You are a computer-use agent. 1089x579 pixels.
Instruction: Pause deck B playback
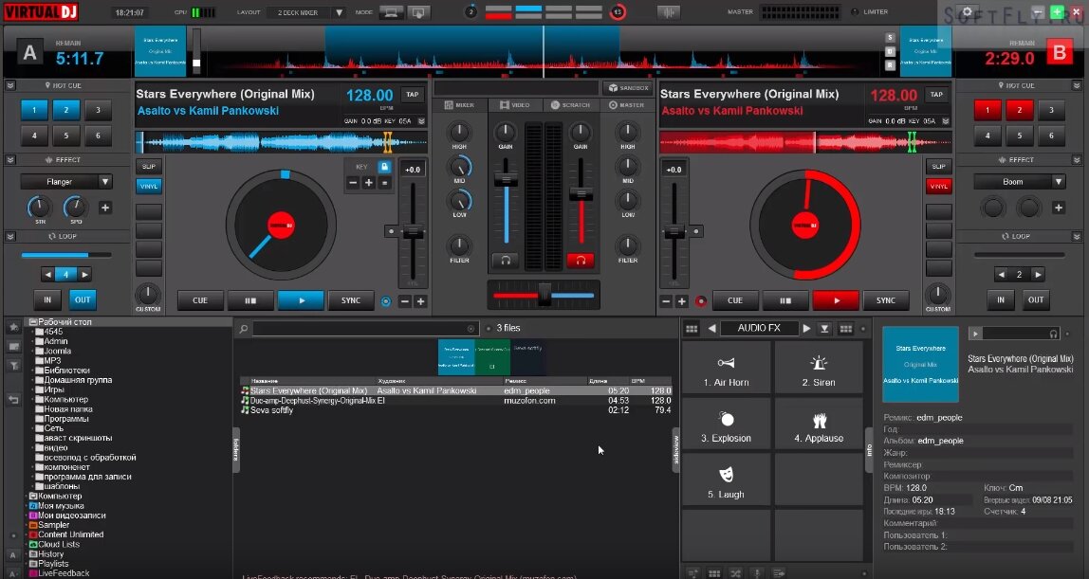tap(784, 301)
